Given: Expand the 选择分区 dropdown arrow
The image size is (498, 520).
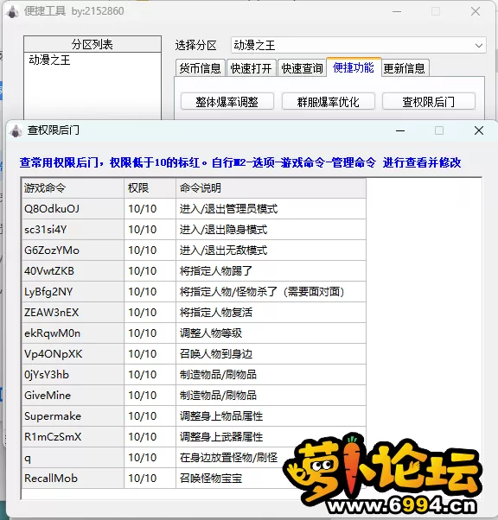Looking at the screenshot, I should pos(478,46).
